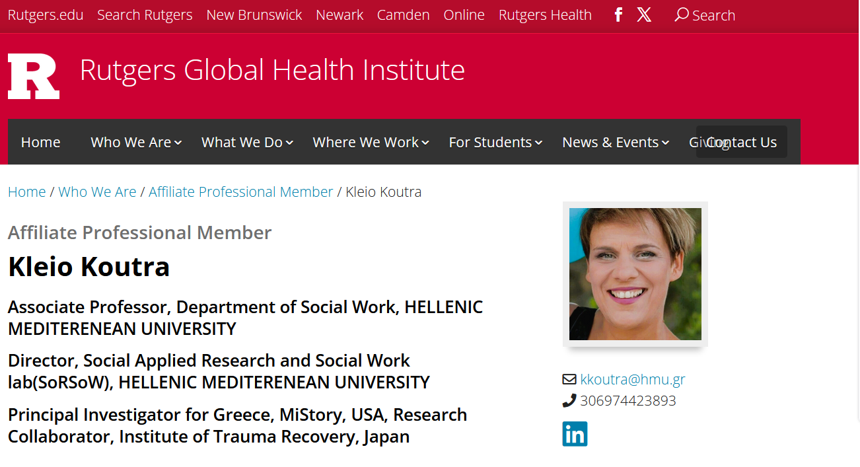The height and width of the screenshot is (467, 860).
Task: Open the Rutgers Facebook icon
Action: click(618, 15)
